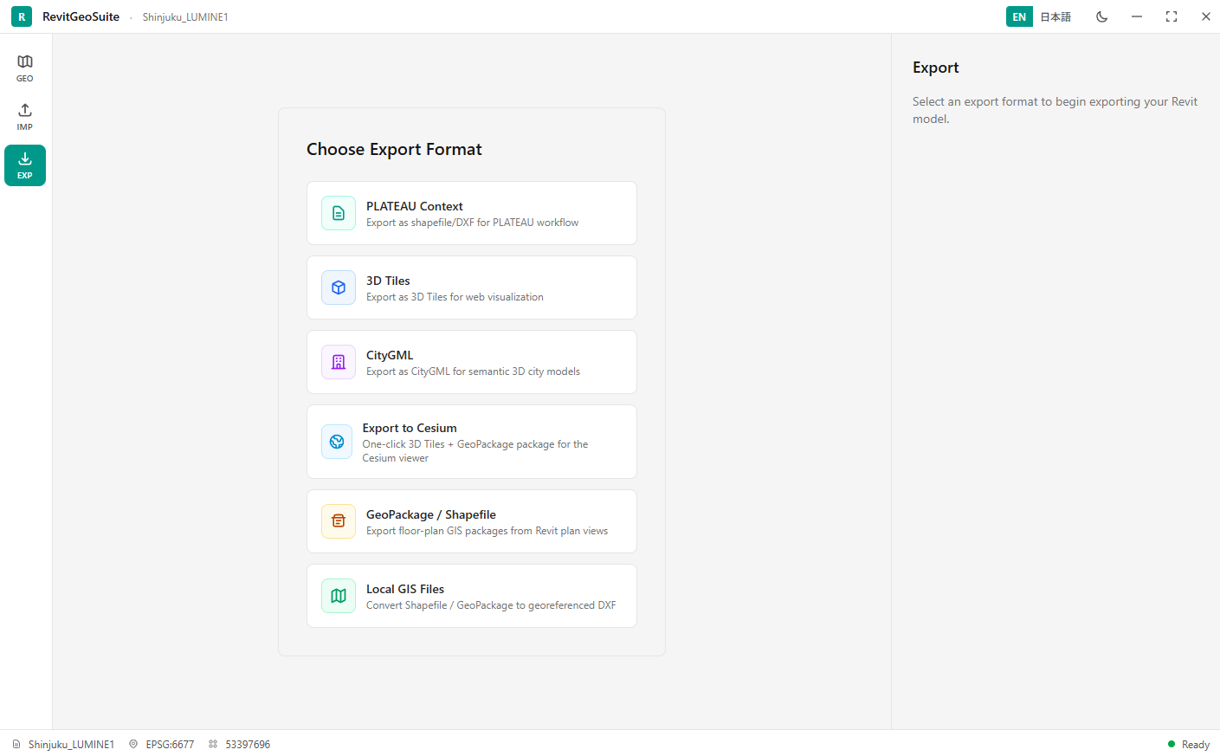
Task: Choose PLATEAU Context export format
Action: point(472,213)
